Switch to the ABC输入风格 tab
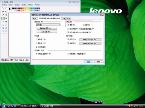Image resolution: width=145 pixels, height=108 pixels. coord(66,18)
